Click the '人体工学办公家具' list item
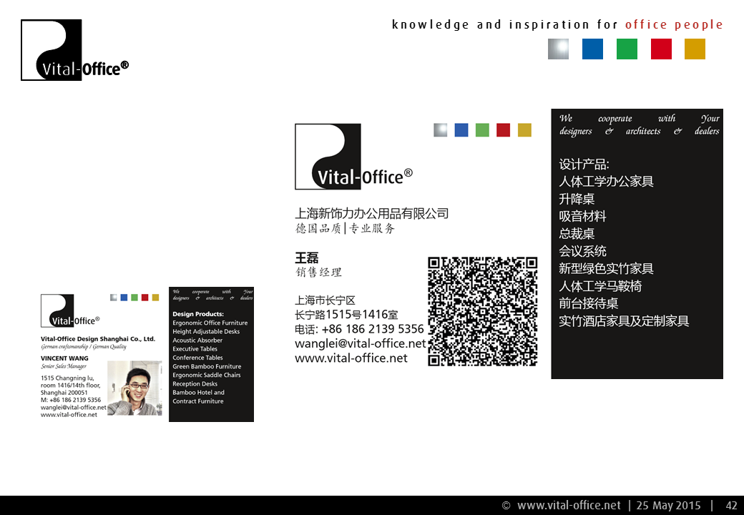 606,181
